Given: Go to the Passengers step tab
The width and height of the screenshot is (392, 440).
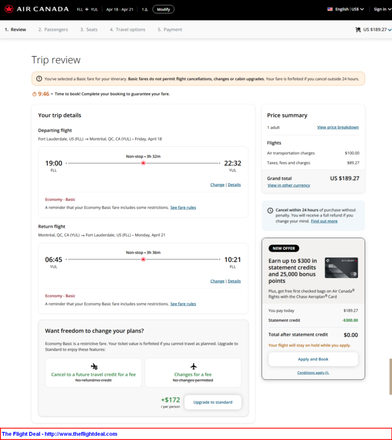Looking at the screenshot, I should pos(53,29).
